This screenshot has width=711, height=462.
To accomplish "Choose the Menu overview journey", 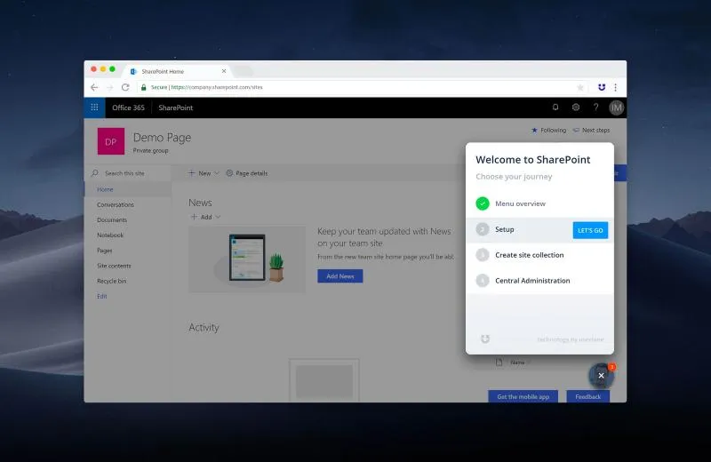I will coord(539,203).
